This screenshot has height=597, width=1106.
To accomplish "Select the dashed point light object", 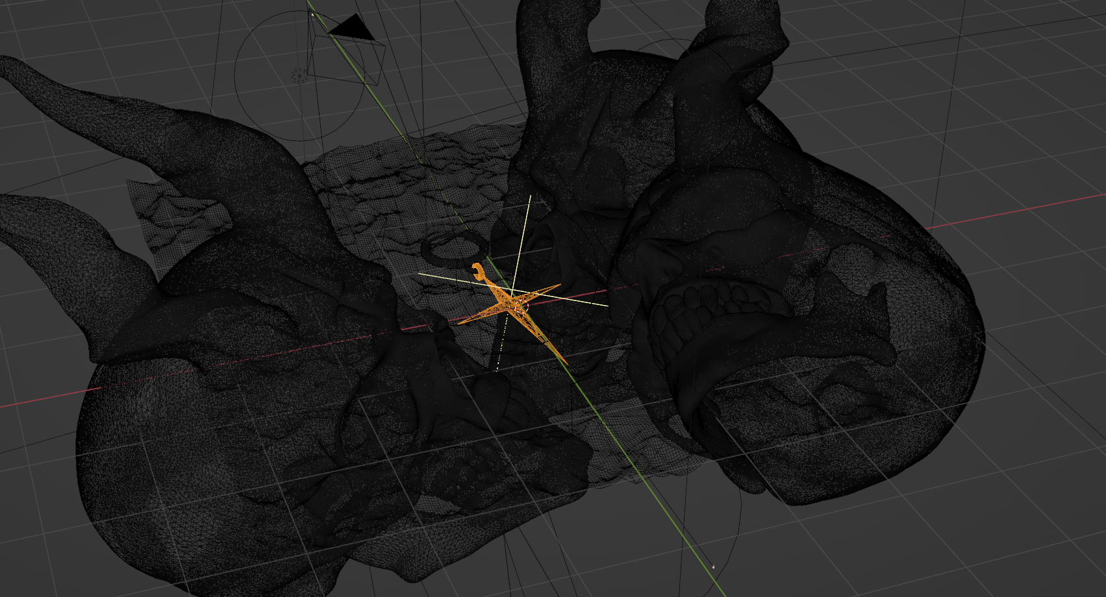I will pos(299,76).
